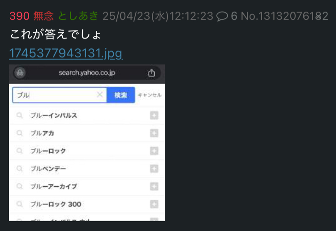Screen dimensions: 336x231
Task: Open the 1745377943131.jpg file link
Action: [x=66, y=53]
